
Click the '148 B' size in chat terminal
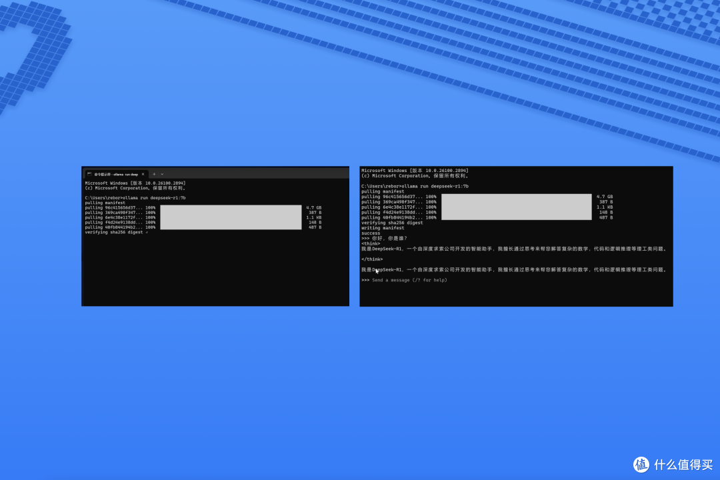click(606, 213)
